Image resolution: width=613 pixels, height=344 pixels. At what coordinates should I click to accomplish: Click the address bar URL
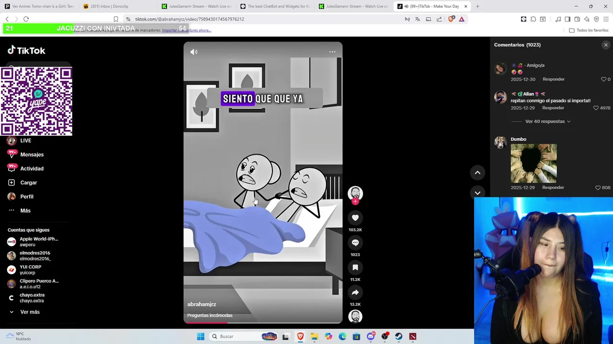pos(190,19)
